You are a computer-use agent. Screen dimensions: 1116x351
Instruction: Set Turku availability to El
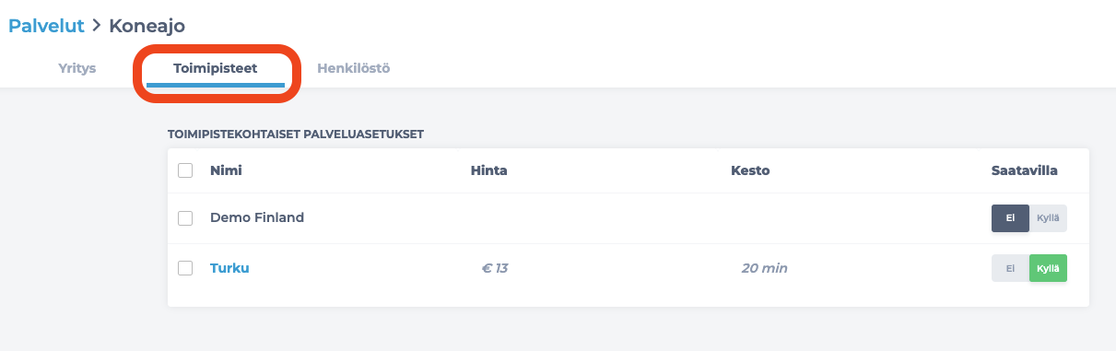tap(1010, 268)
